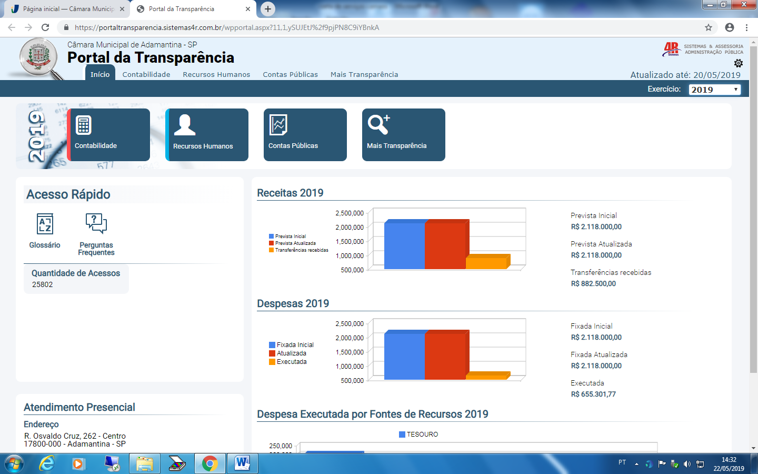The width and height of the screenshot is (758, 474).
Task: Open Microsoft Word from the taskbar
Action: [243, 463]
